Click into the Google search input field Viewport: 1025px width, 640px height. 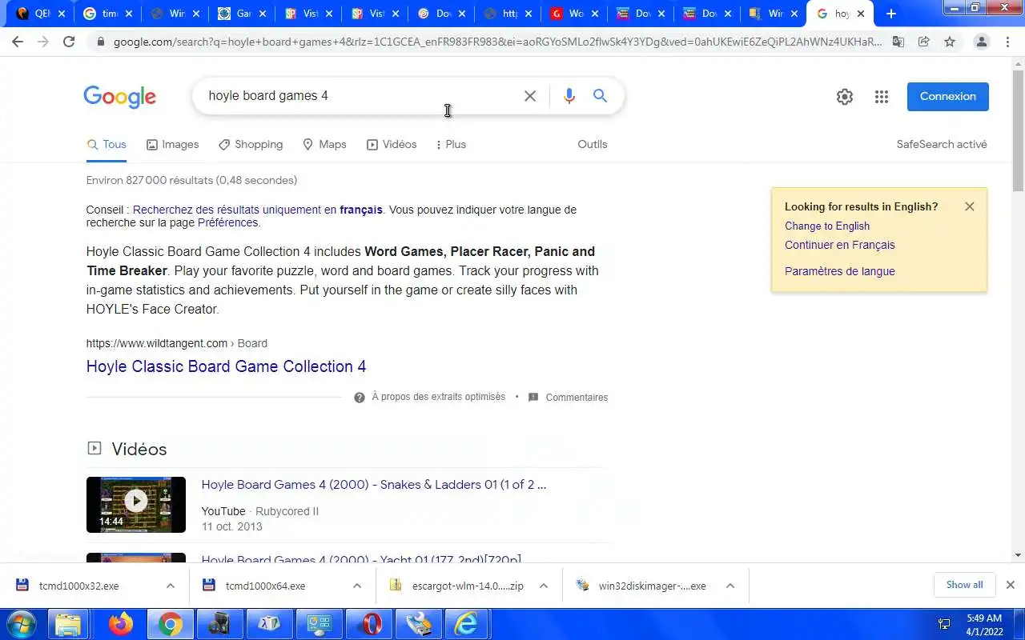[x=360, y=96]
